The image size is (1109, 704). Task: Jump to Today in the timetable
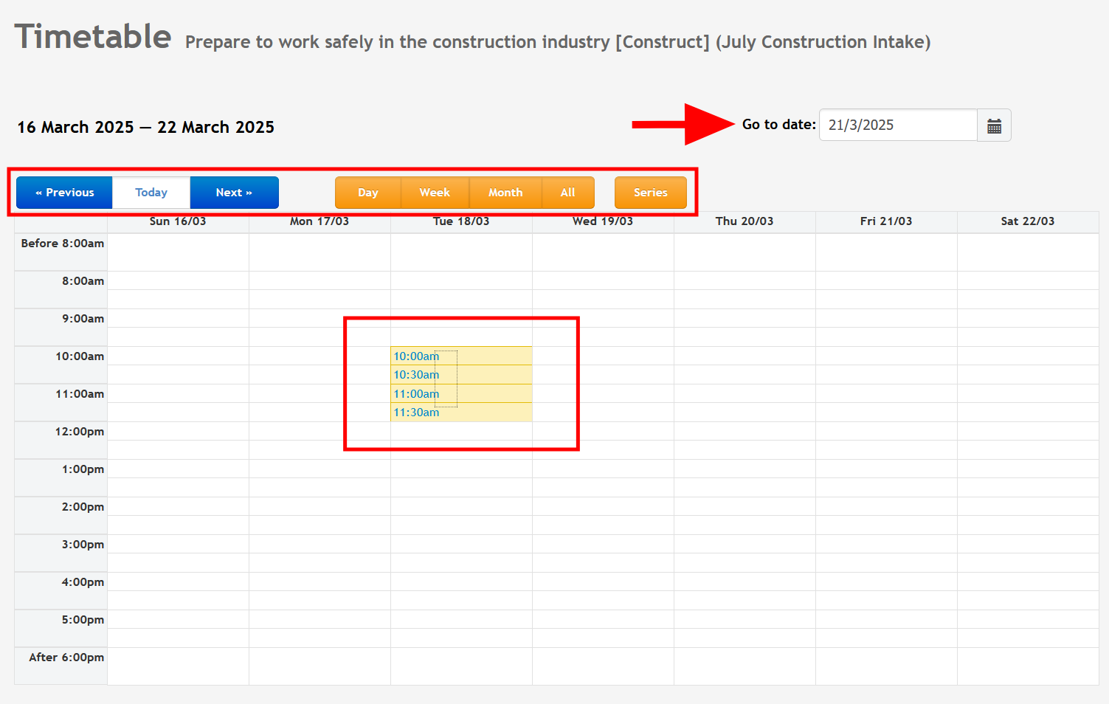click(x=151, y=193)
